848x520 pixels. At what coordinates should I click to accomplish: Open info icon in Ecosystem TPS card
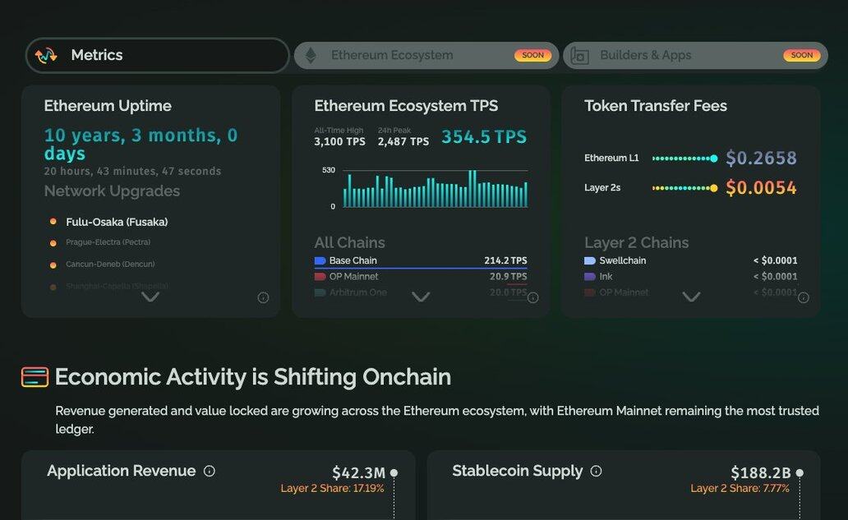pyautogui.click(x=532, y=297)
